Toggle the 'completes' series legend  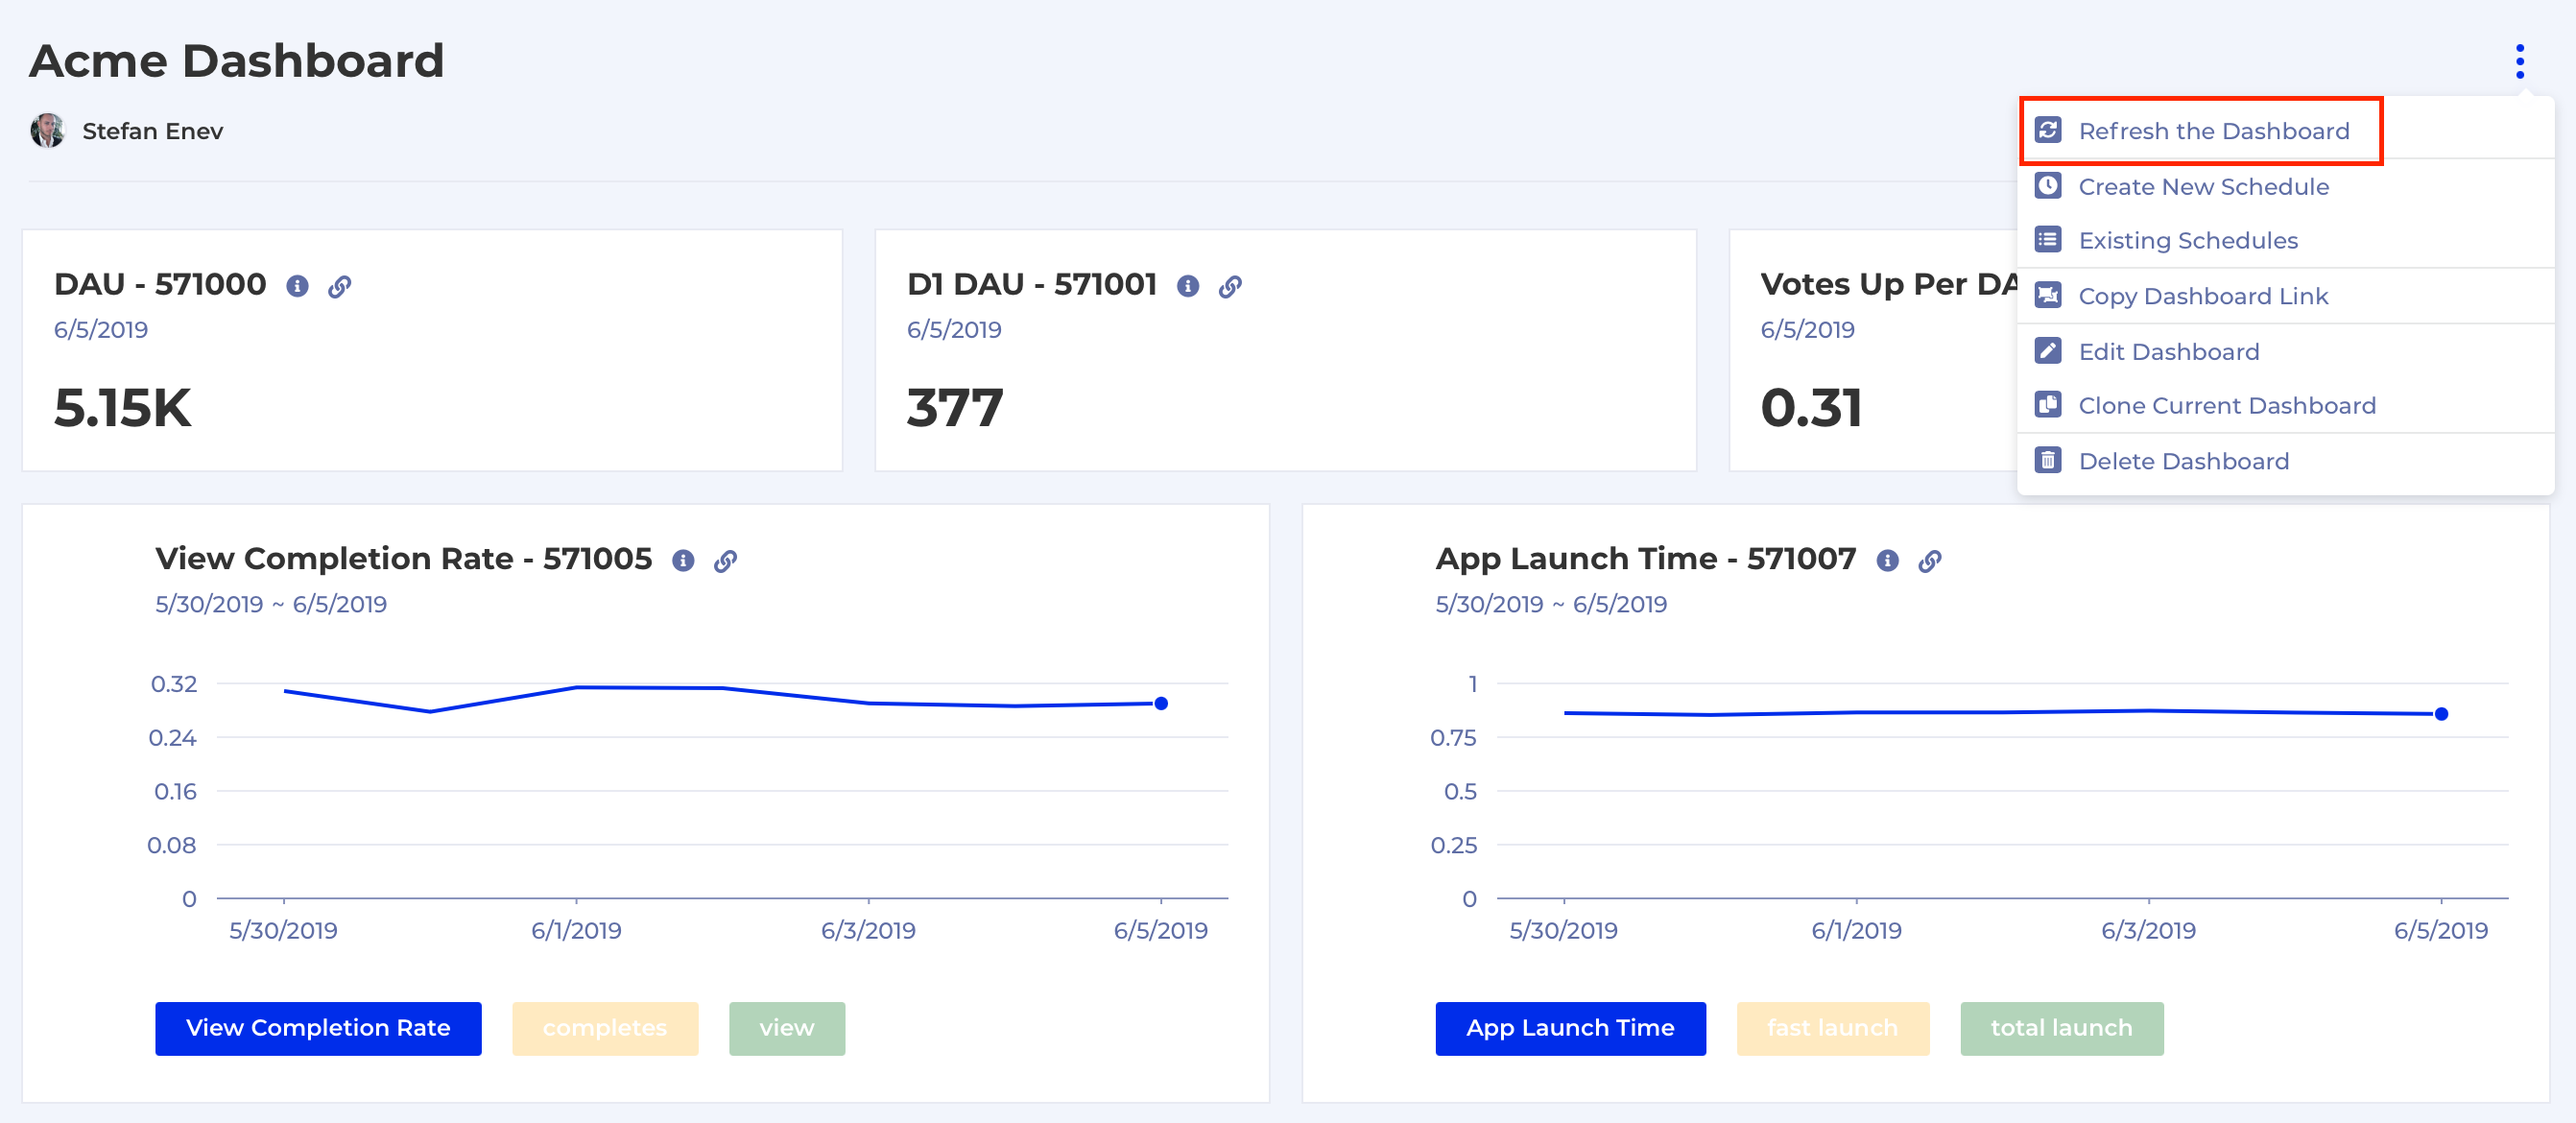pyautogui.click(x=605, y=1028)
